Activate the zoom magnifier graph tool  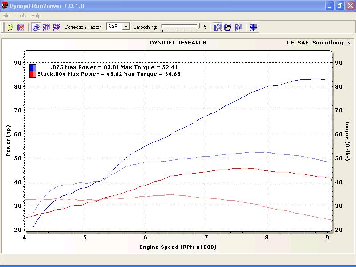coord(218,27)
